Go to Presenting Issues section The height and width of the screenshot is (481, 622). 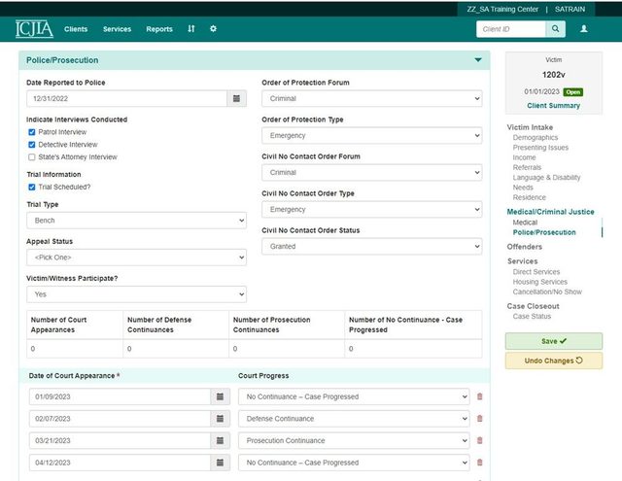[x=540, y=147]
